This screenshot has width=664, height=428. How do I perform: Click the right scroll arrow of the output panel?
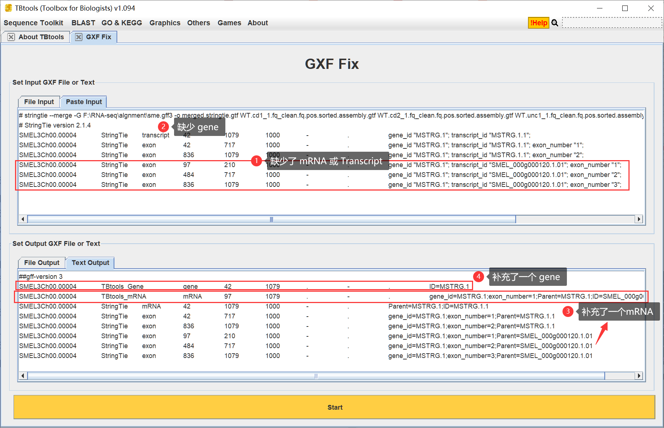(x=639, y=376)
